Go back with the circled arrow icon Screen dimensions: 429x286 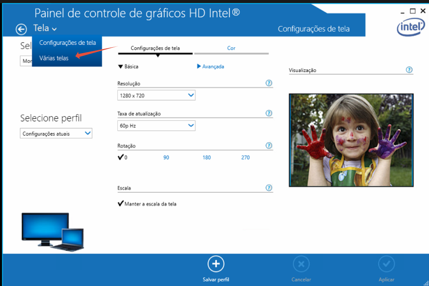[x=21, y=29]
